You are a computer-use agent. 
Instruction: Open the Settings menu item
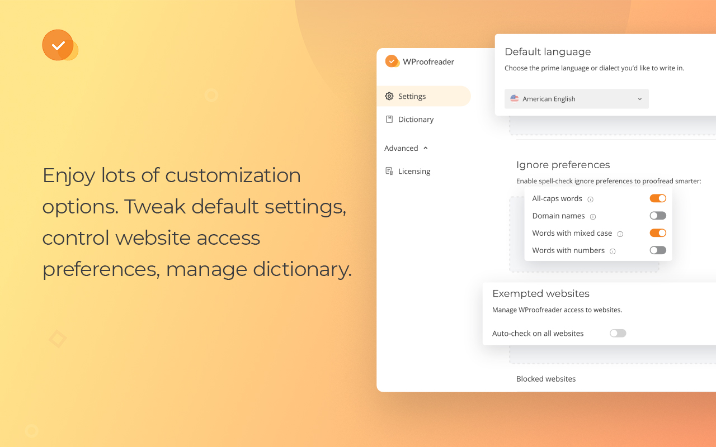pyautogui.click(x=423, y=96)
